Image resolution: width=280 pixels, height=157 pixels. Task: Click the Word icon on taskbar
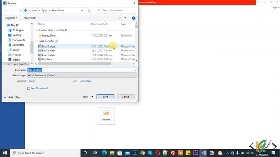point(203,153)
